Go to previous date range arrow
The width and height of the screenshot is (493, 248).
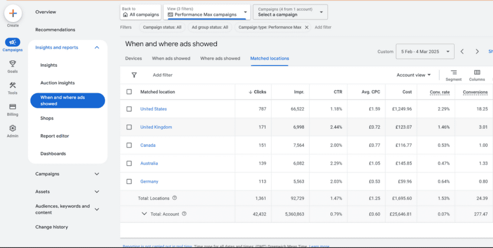point(462,52)
